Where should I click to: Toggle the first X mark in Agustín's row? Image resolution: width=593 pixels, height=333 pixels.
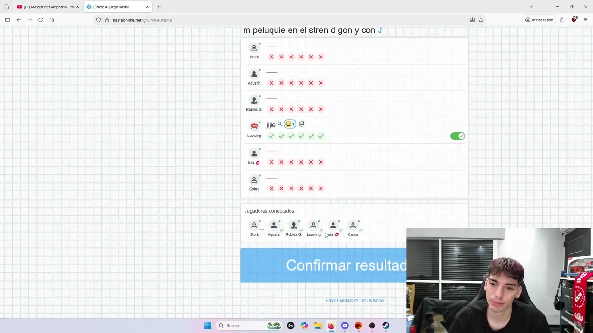click(x=271, y=83)
